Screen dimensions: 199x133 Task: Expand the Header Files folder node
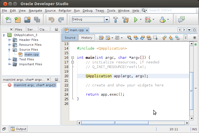point(9,40)
